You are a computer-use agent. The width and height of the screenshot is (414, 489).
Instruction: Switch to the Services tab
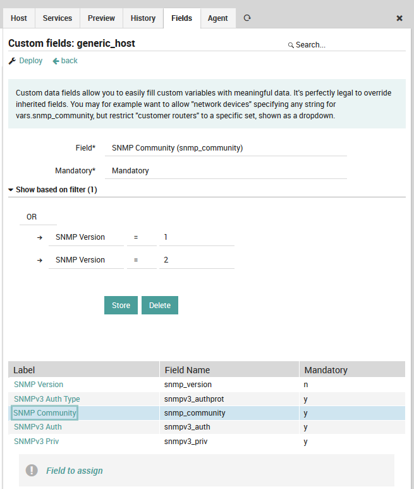click(x=58, y=18)
